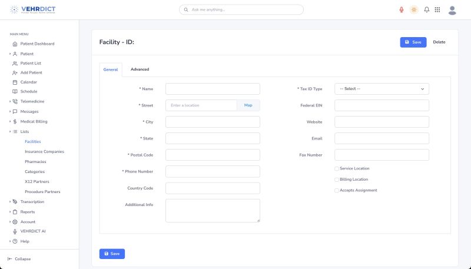471x269 pixels.
Task: Open the apps grid icon
Action: 437,10
